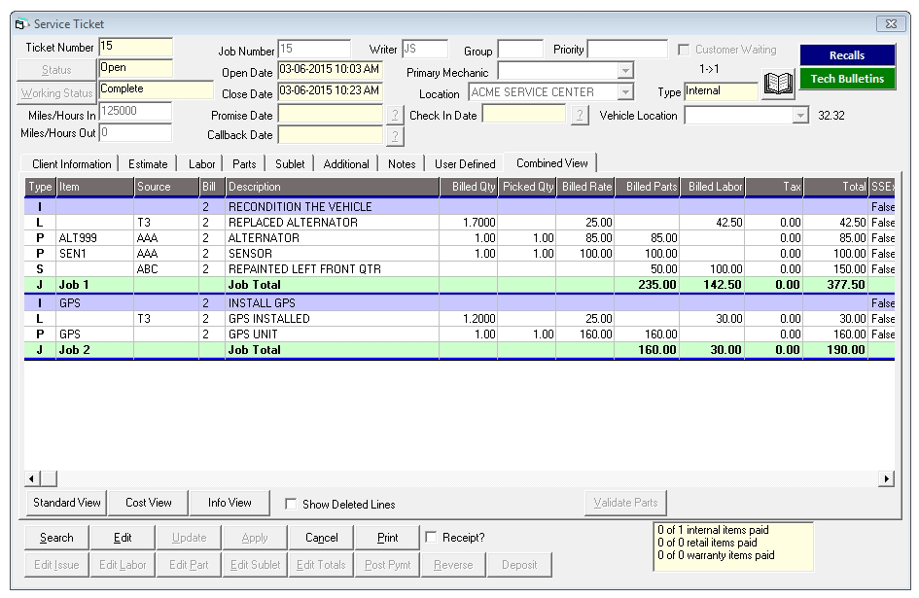The height and width of the screenshot is (598, 919).
Task: Click the horizontal scrollbar right arrow
Action: [886, 478]
